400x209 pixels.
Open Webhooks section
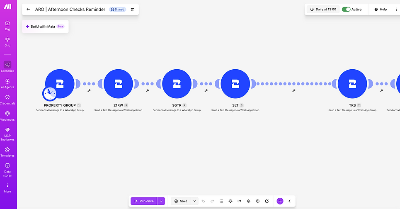(7, 116)
